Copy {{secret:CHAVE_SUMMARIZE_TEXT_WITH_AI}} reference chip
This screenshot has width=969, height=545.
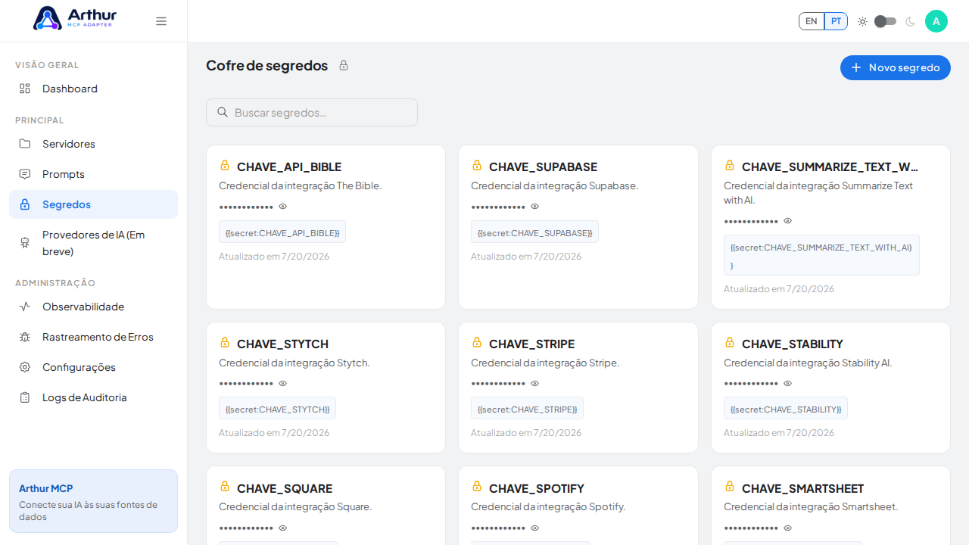(x=821, y=255)
